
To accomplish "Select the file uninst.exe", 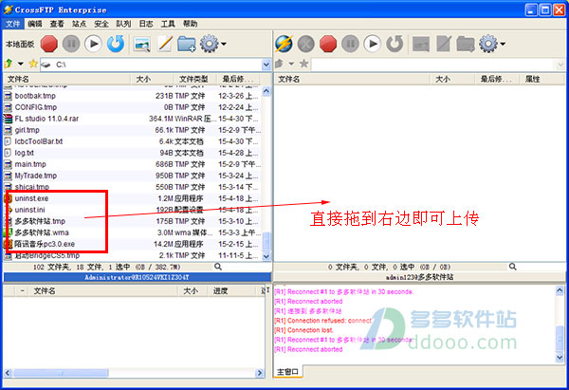I will (x=132, y=198).
